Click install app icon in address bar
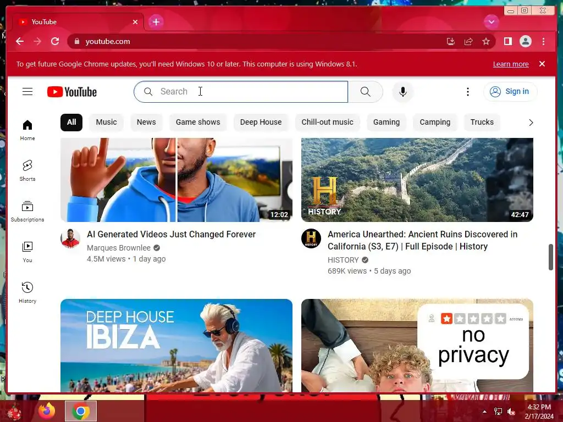Viewport: 563px width, 422px height. (x=451, y=41)
